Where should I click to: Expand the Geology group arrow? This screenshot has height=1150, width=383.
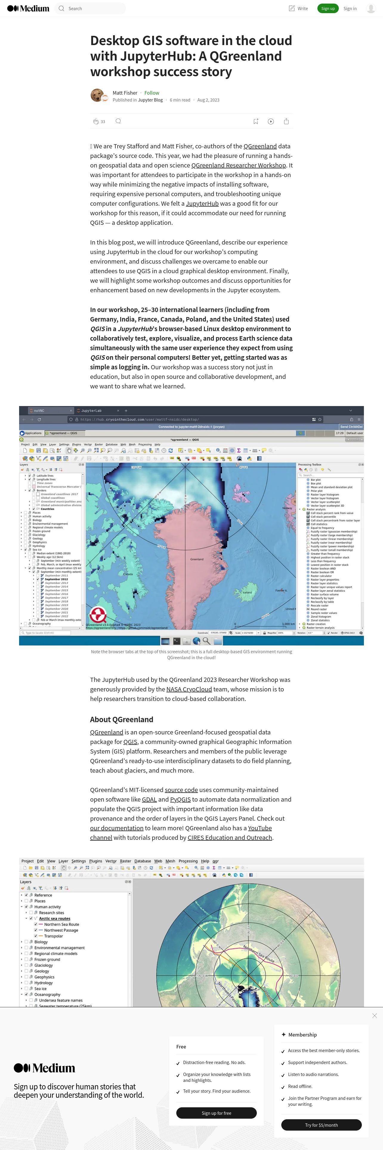[22, 971]
